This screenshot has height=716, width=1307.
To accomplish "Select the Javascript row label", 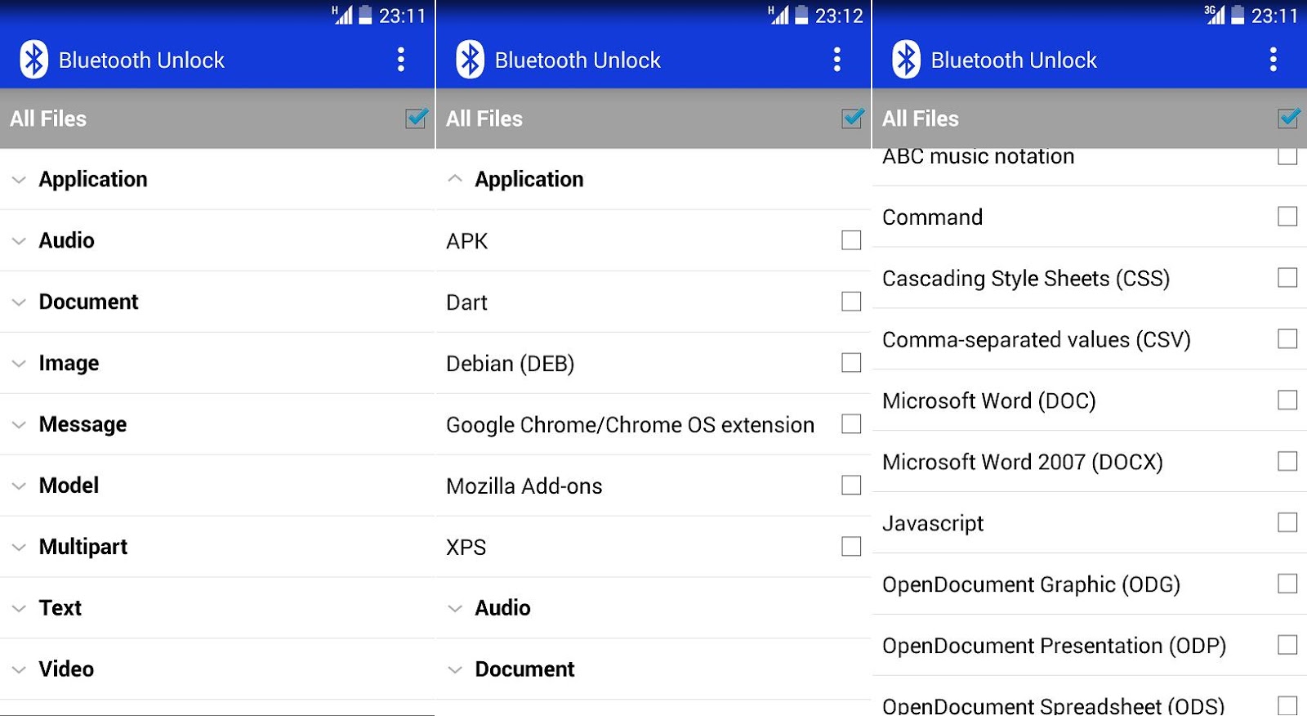I will 933,524.
